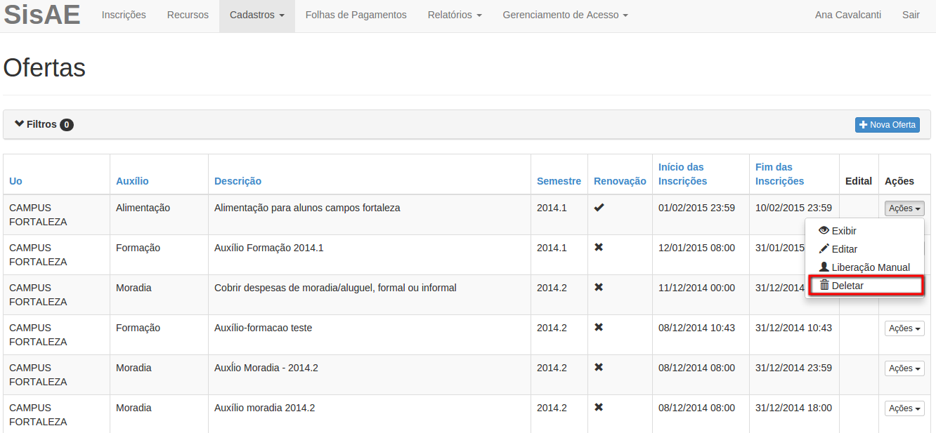Select the 'Auxílio moradia 2014.2' description
This screenshot has width=936, height=433.
coord(265,408)
